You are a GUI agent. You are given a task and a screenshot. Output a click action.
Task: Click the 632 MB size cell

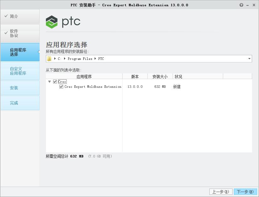coord(160,87)
